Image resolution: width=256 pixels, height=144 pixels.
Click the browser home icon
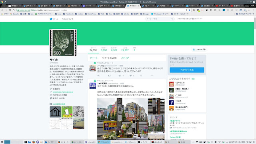[14, 10]
